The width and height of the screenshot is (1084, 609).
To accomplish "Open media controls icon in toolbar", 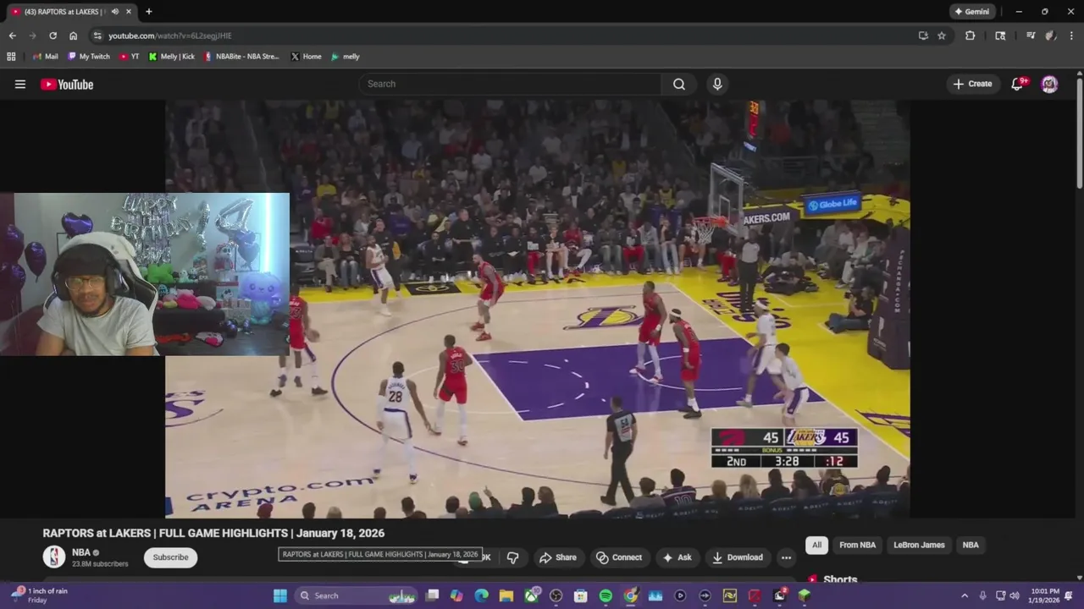I will (x=1031, y=36).
